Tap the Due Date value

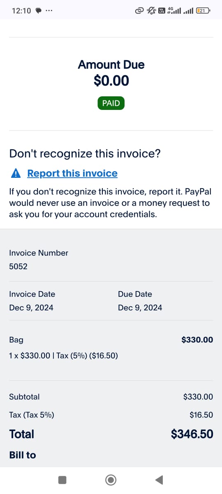(x=140, y=308)
